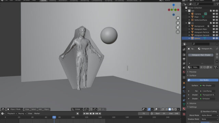Open Global transform orientation dropdown
219x123 pixels.
(77, 109)
